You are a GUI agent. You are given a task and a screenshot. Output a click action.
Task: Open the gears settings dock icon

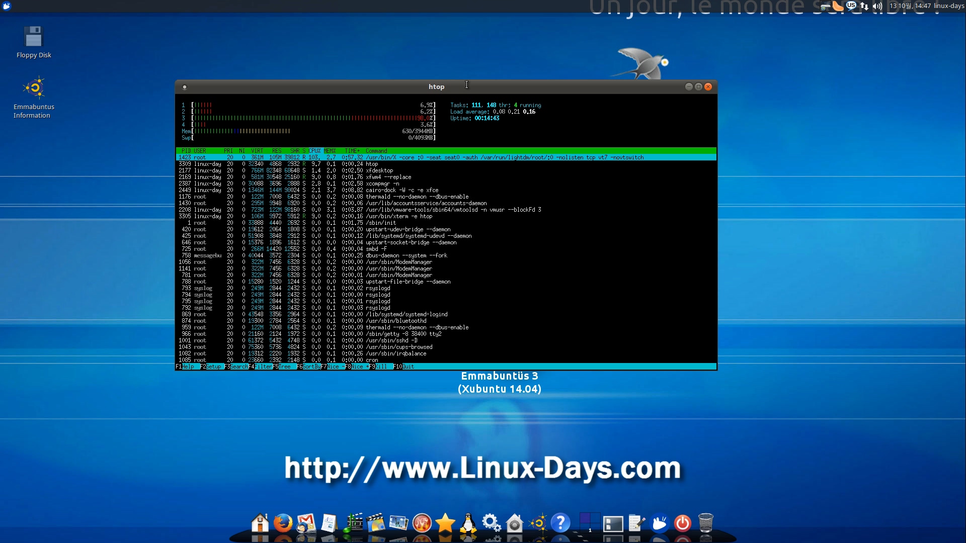491,523
